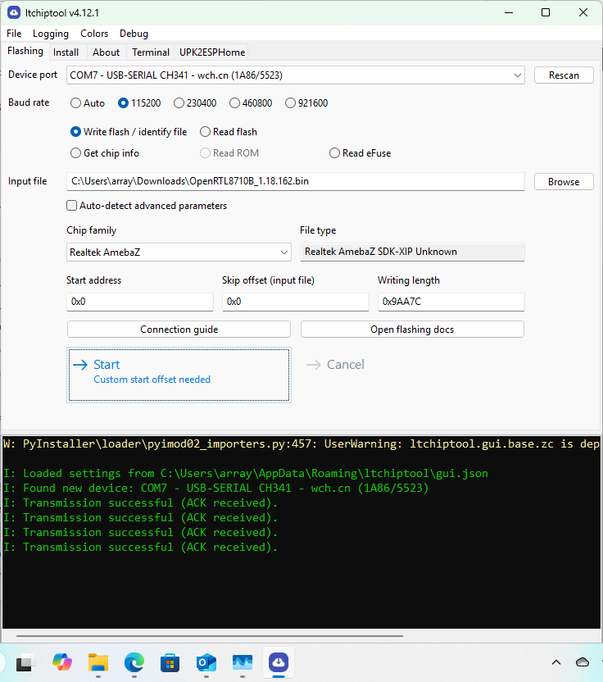Click the Writing length field

point(451,302)
